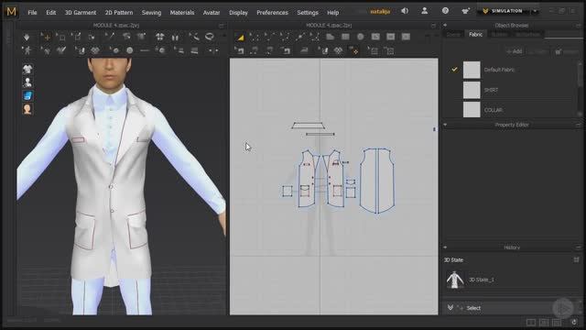
Task: Click the ring-shaped 3D tape tool icon
Action: pyautogui.click(x=210, y=37)
